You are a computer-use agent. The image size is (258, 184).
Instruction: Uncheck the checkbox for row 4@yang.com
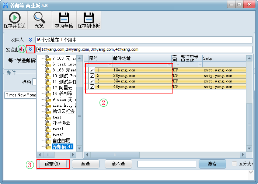92,86
